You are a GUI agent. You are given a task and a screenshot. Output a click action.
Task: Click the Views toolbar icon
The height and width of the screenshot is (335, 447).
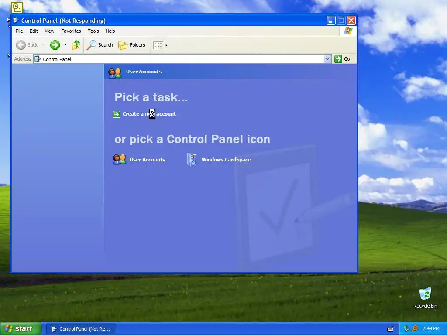coord(158,45)
